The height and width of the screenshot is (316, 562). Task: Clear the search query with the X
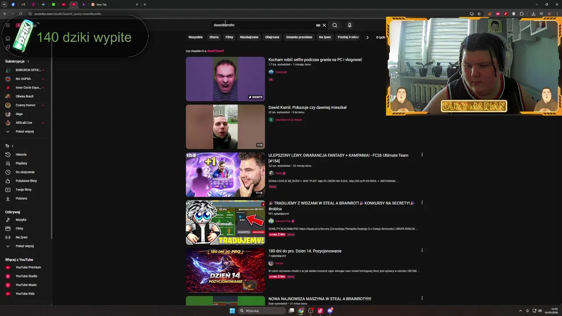(324, 25)
